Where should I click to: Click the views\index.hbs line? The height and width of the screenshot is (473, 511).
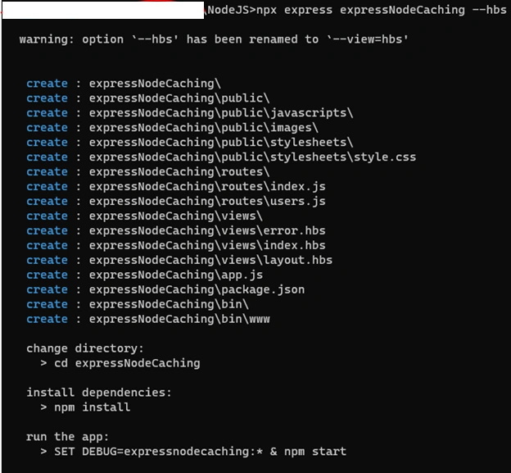click(x=176, y=245)
